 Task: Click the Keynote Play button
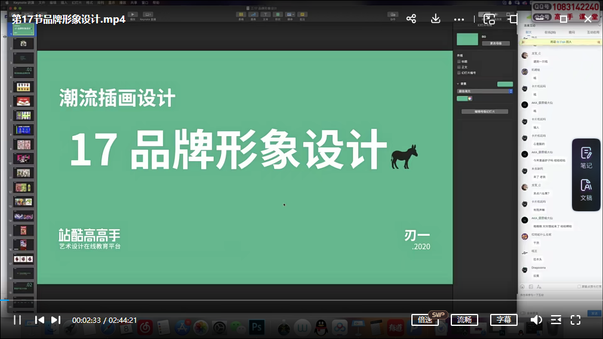click(x=133, y=16)
